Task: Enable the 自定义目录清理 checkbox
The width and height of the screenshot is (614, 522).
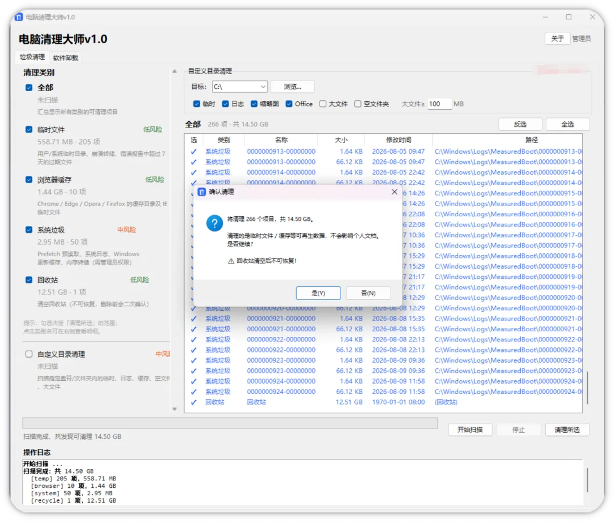Action: (x=28, y=354)
